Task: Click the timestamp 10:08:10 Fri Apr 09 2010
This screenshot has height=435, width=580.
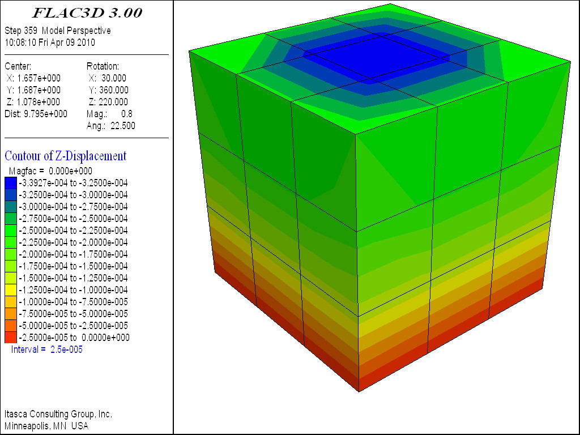Action: 50,42
